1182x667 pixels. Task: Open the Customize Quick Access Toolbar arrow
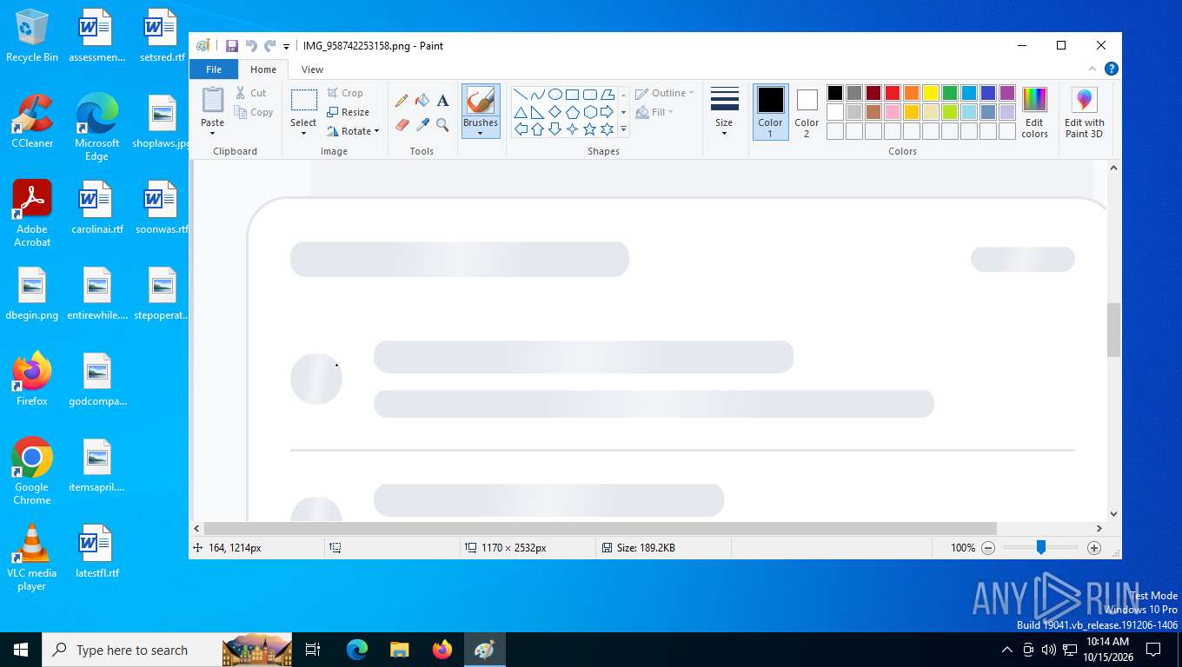(x=287, y=46)
